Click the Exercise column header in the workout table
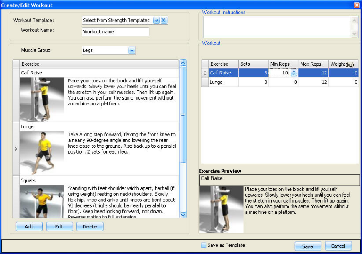 224,64
